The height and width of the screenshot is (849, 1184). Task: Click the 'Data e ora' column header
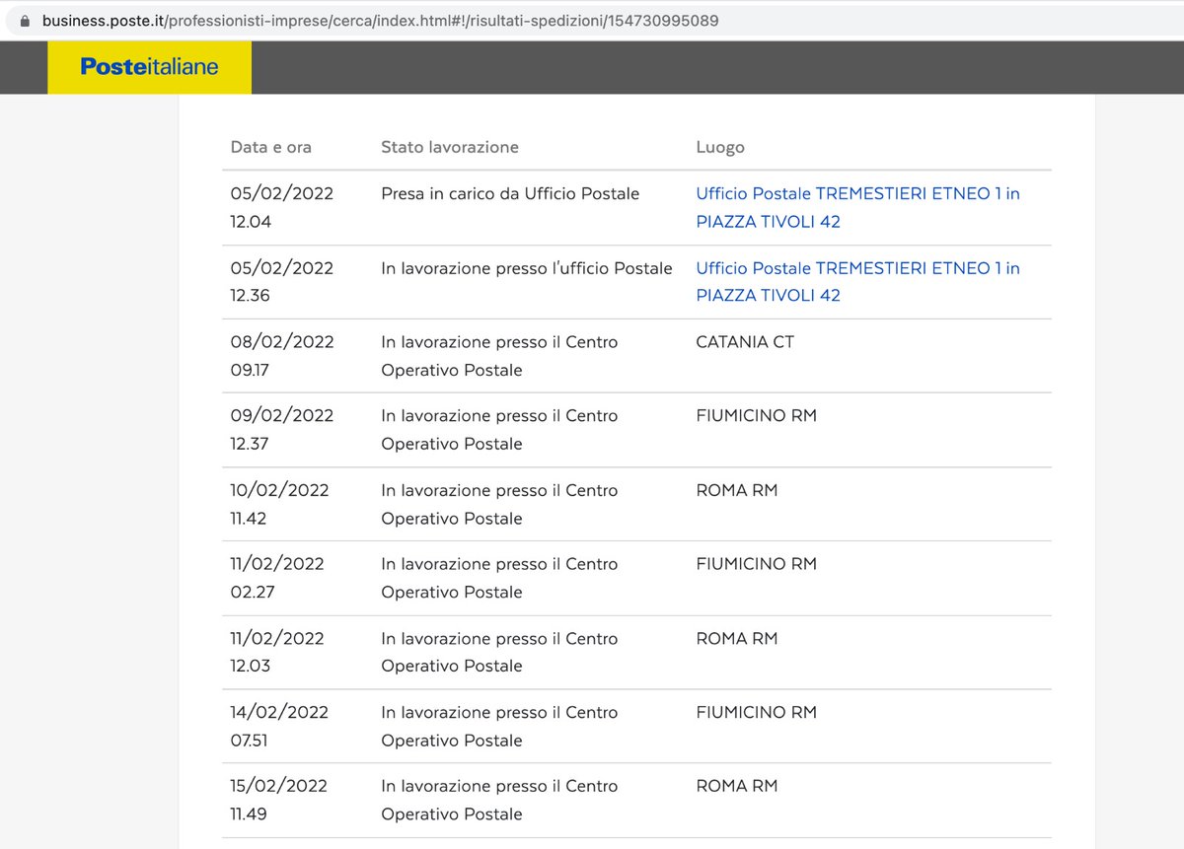(x=270, y=147)
